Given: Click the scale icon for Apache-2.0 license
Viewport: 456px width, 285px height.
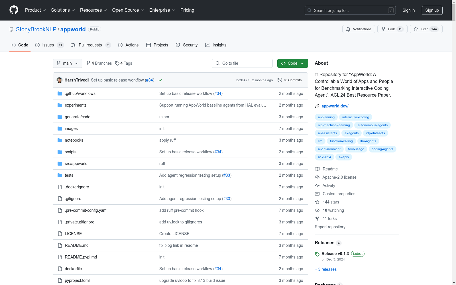Looking at the screenshot, I should click(317, 177).
